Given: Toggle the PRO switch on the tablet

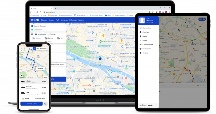Looking at the screenshot, I should tap(202, 19).
